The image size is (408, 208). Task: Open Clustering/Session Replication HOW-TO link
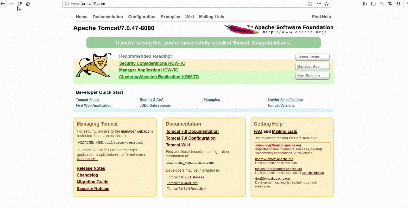pos(159,77)
